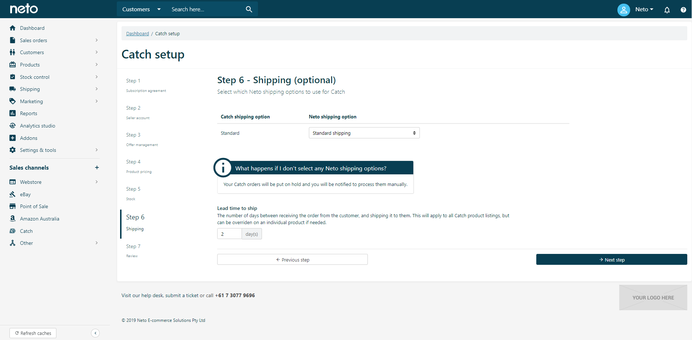Viewport: 692px width, 340px height.
Task: Expand the Settings & tools chevron
Action: [x=96, y=150]
